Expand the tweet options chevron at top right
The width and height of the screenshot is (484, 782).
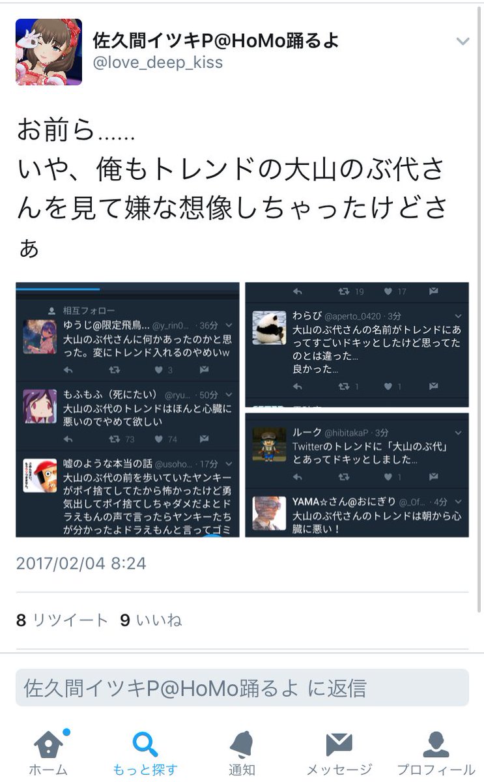(463, 42)
